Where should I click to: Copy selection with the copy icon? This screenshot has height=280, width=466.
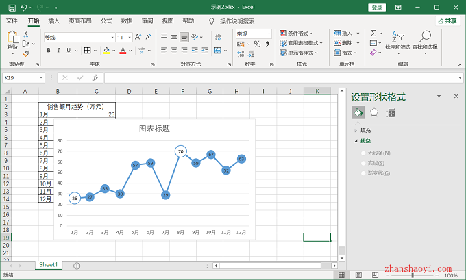pos(26,44)
